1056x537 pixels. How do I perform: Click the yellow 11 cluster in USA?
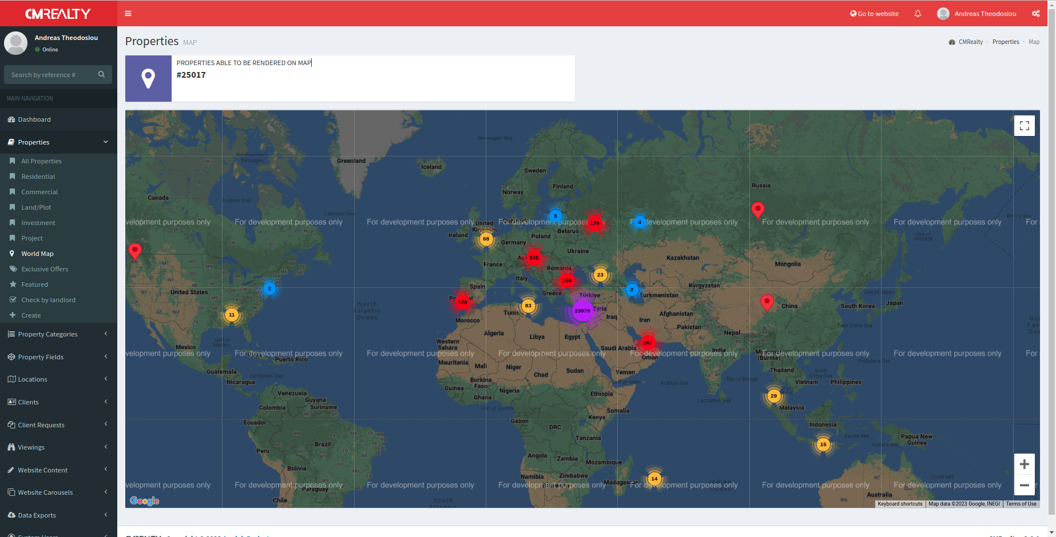point(232,315)
